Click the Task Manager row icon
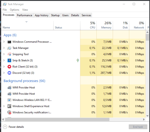The image size is (150, 132). (9, 48)
